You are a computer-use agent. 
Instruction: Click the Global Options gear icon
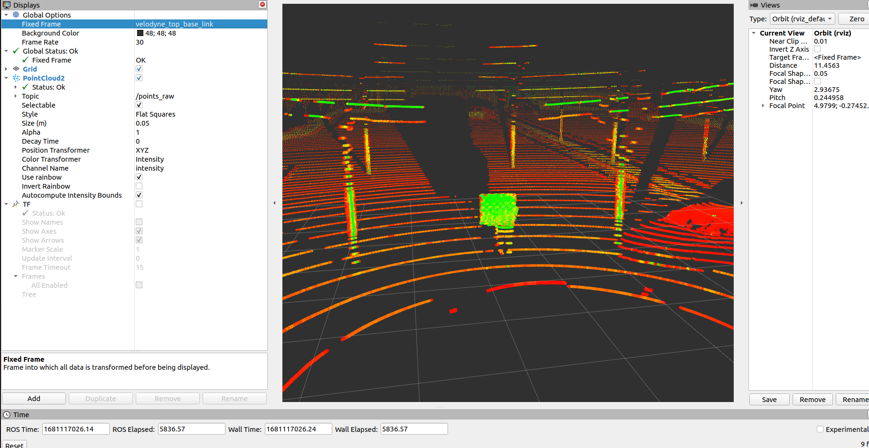tap(16, 15)
